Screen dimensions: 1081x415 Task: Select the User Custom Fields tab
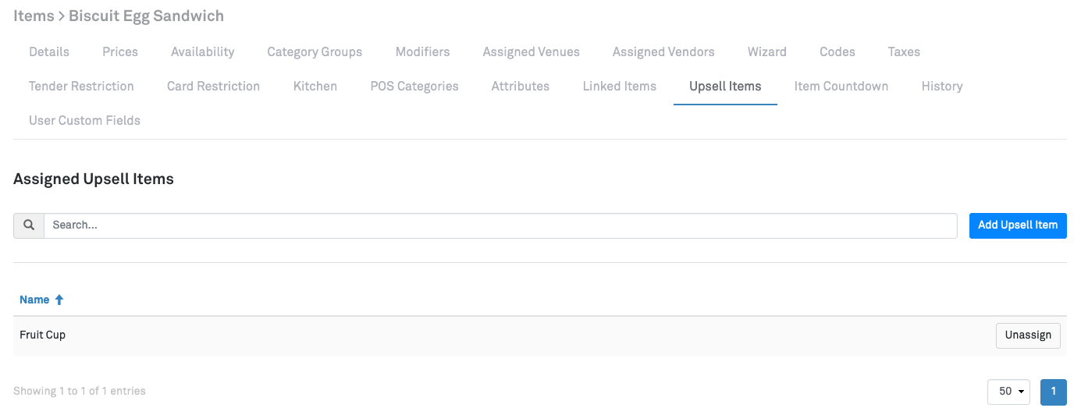pos(84,121)
